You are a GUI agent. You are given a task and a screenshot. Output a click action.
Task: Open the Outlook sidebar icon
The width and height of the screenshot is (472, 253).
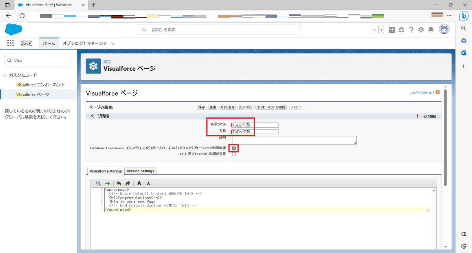click(464, 53)
